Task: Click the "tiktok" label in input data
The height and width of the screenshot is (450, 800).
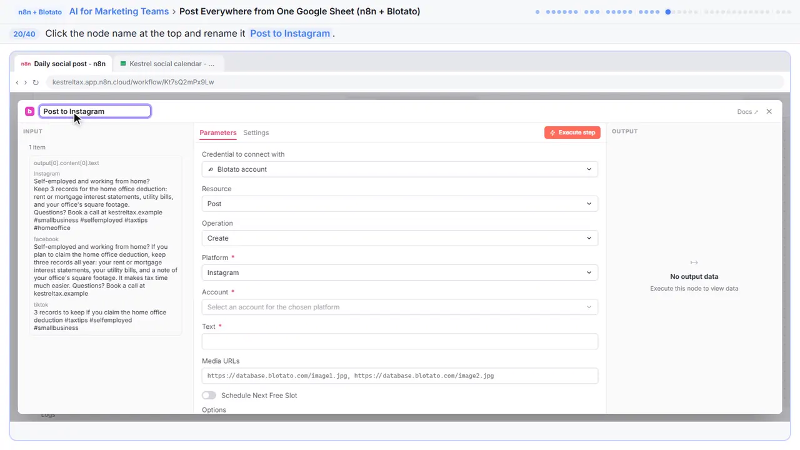Action: pos(41,305)
